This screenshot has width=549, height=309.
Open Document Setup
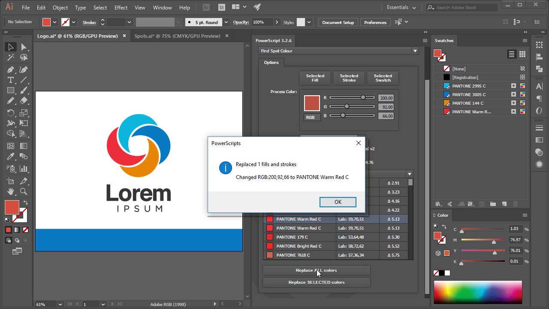click(338, 22)
